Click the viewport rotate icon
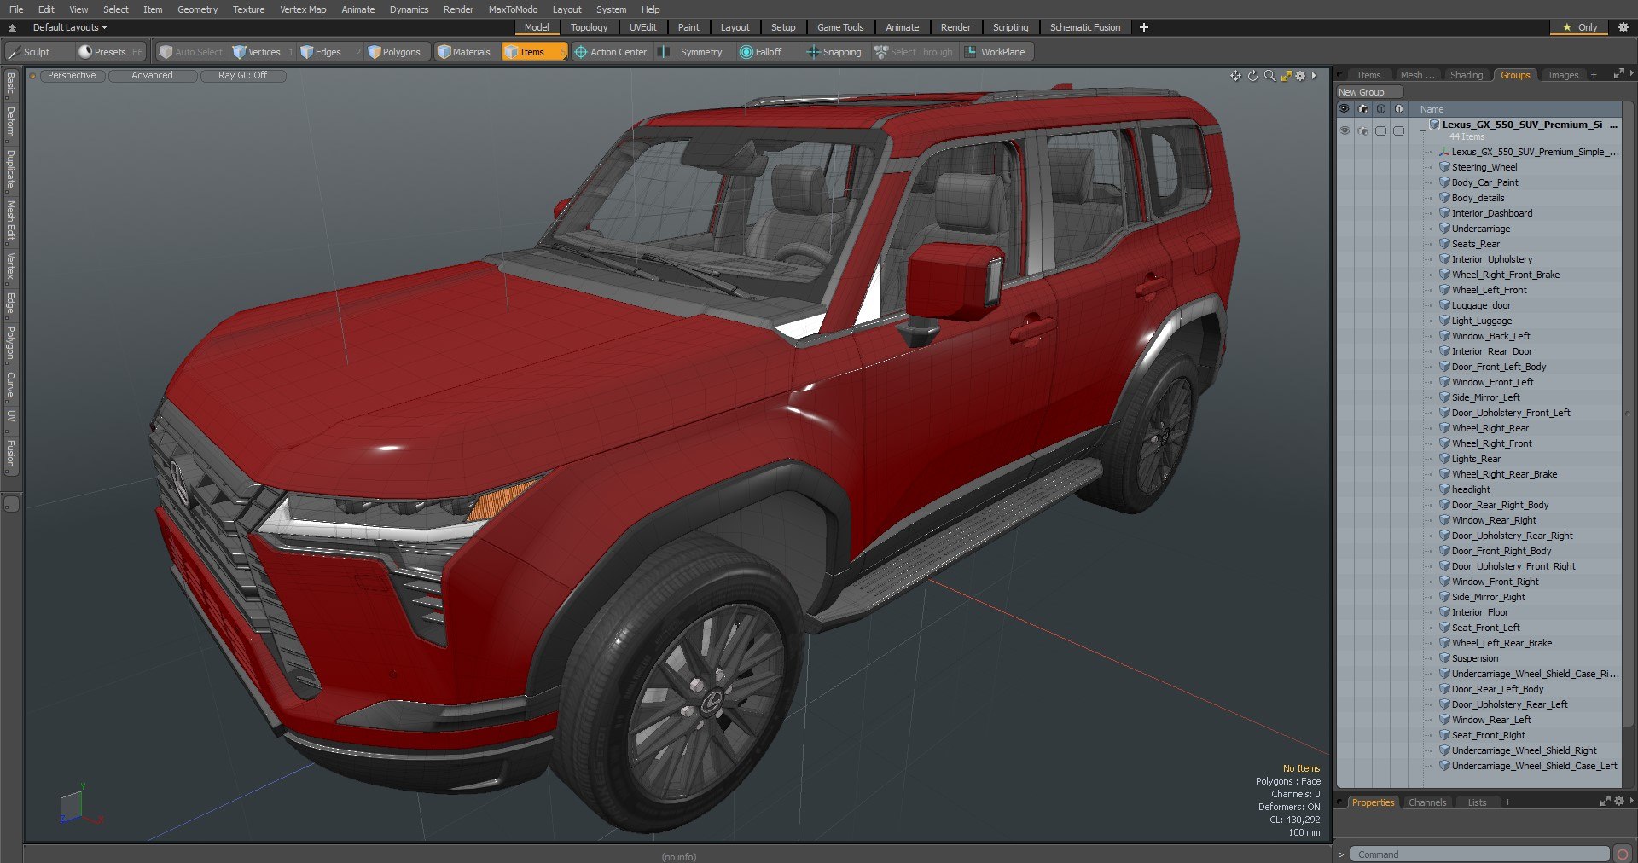The width and height of the screenshot is (1638, 863). 1252,76
